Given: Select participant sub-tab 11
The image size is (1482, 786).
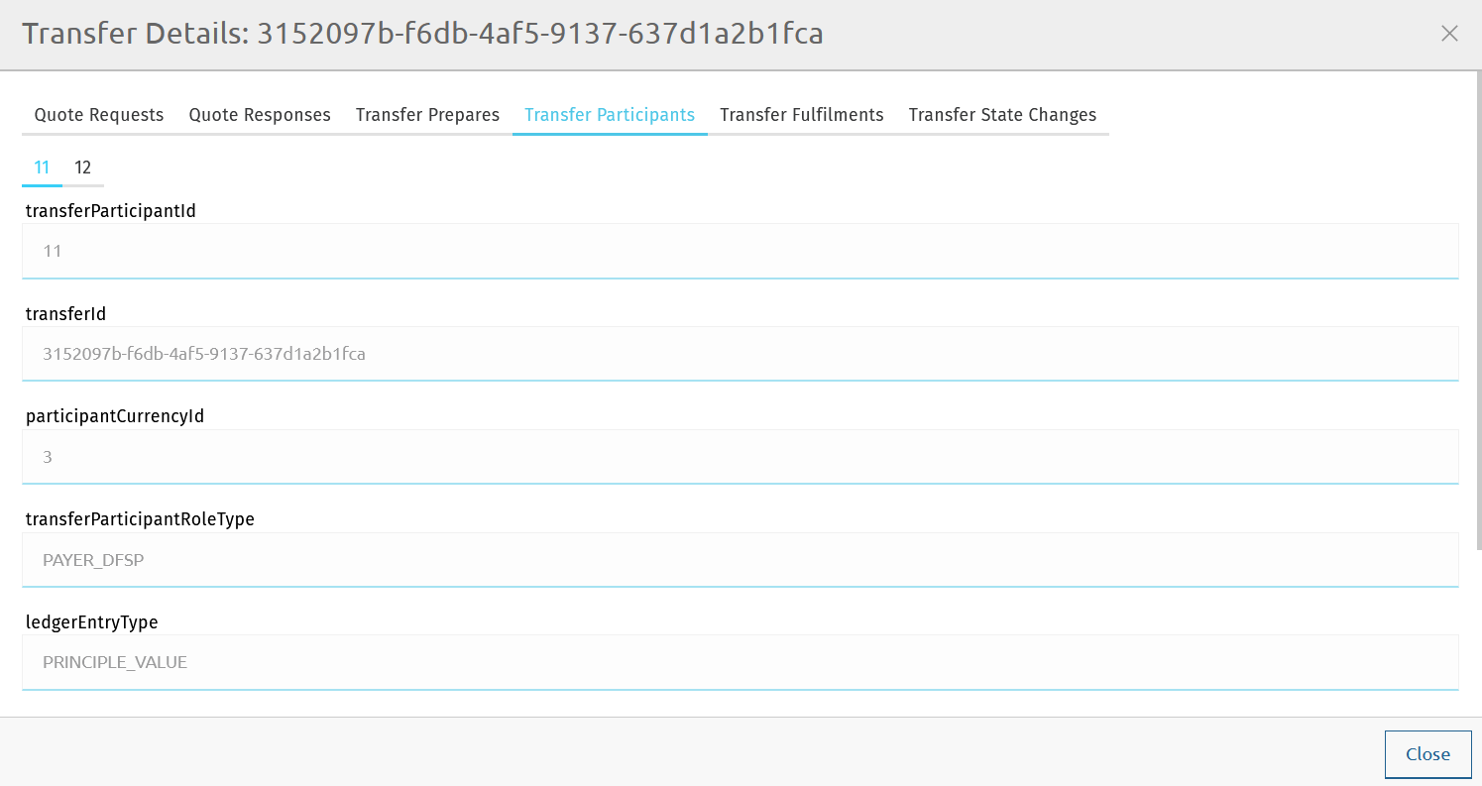Looking at the screenshot, I should point(42,168).
